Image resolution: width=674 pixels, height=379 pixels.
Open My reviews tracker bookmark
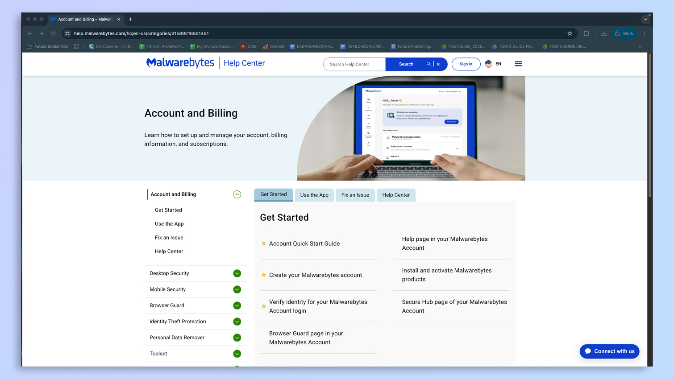[x=212, y=46]
